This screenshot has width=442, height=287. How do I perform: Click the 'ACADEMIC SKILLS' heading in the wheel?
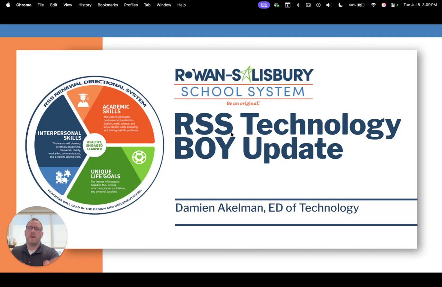pos(116,109)
